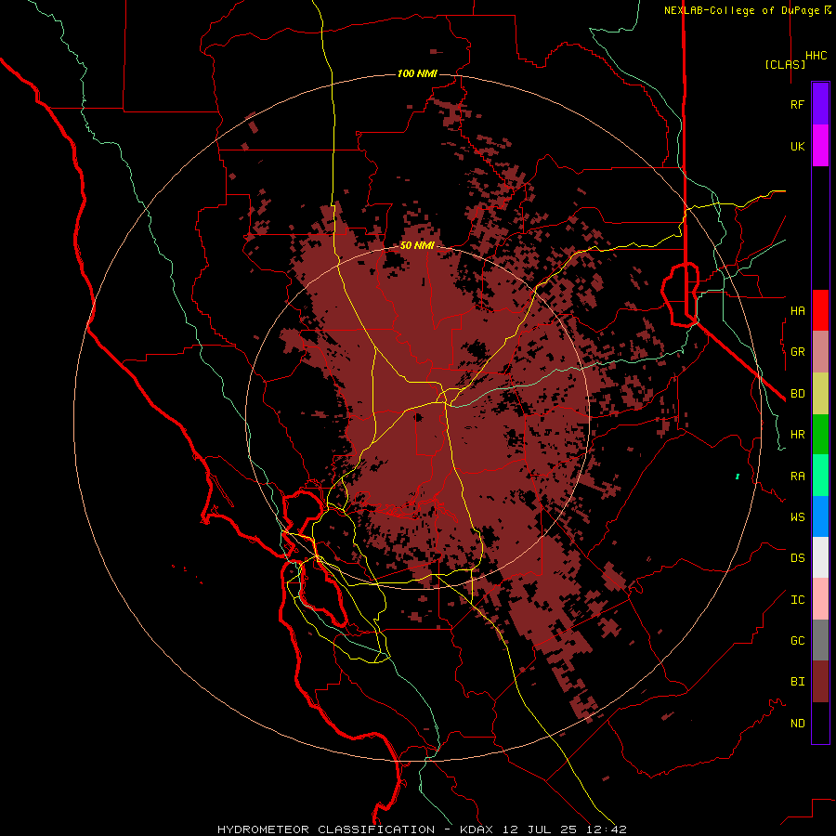Click the 'WS' legend label
836x836 pixels.
click(x=797, y=517)
